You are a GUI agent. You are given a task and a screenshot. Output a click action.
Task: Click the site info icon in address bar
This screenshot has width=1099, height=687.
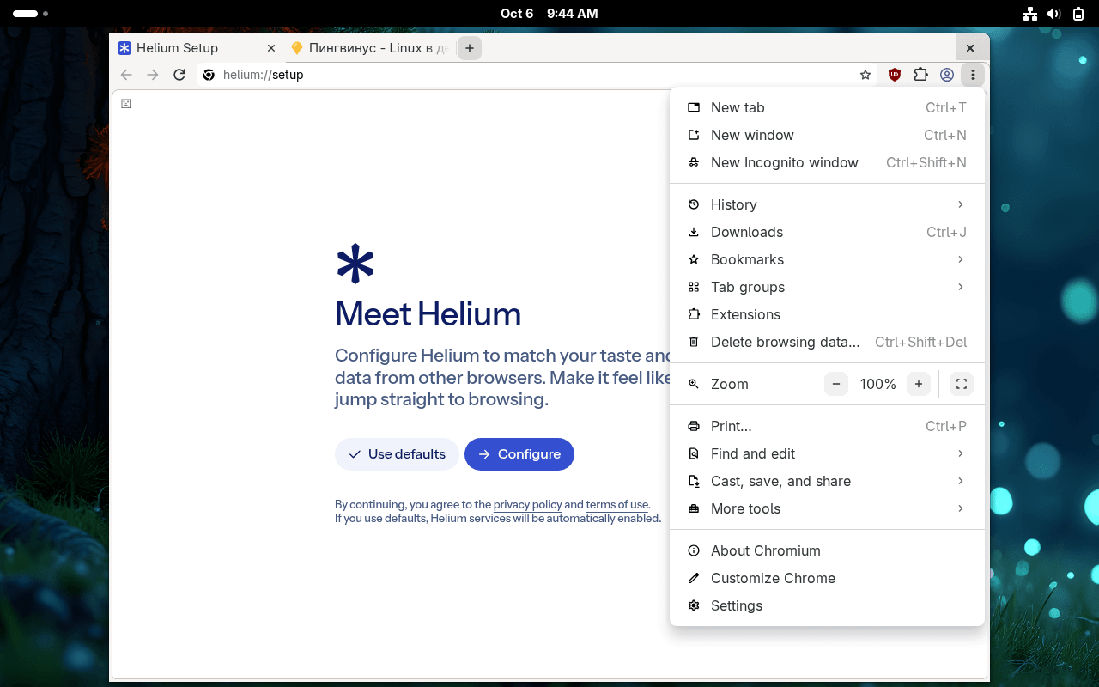tap(209, 75)
